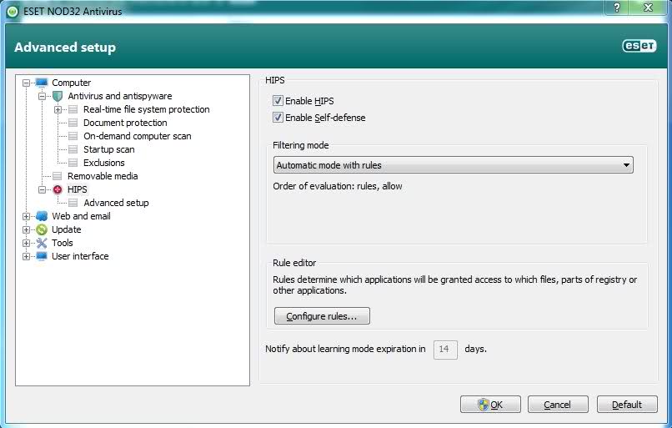Expand Real-time file system protection node
This screenshot has height=428, width=672.
click(x=58, y=109)
